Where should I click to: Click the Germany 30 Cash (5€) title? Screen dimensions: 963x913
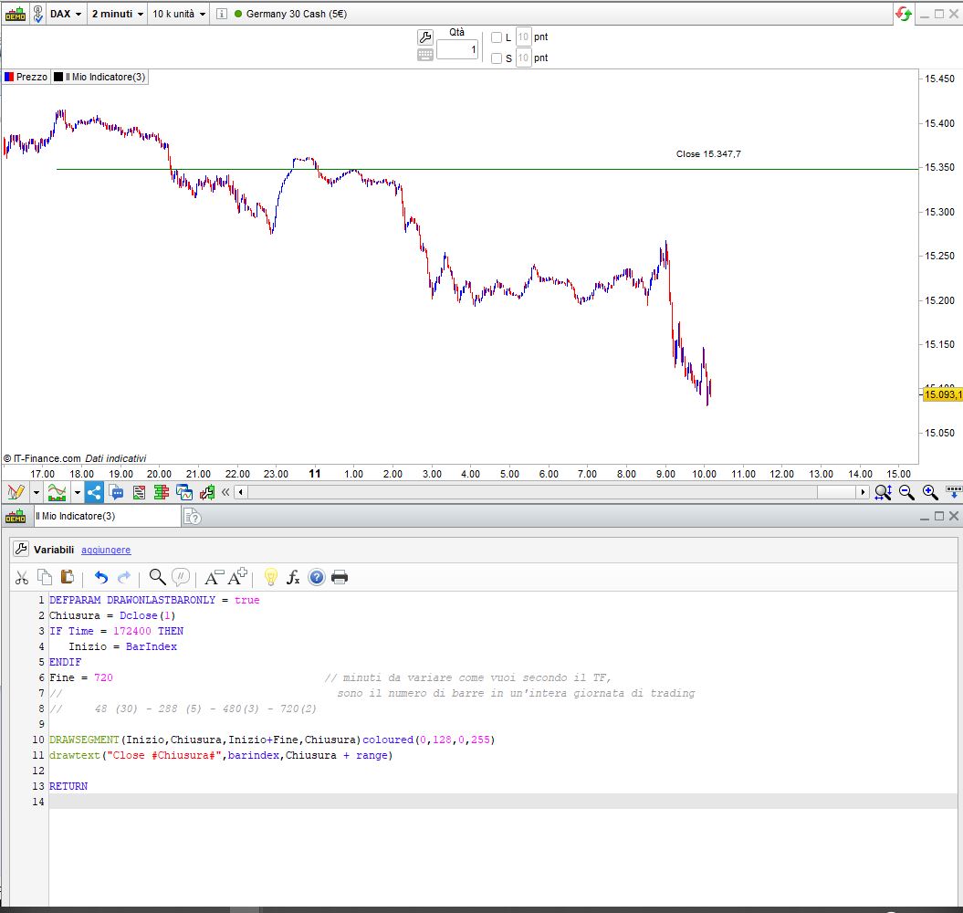[296, 14]
